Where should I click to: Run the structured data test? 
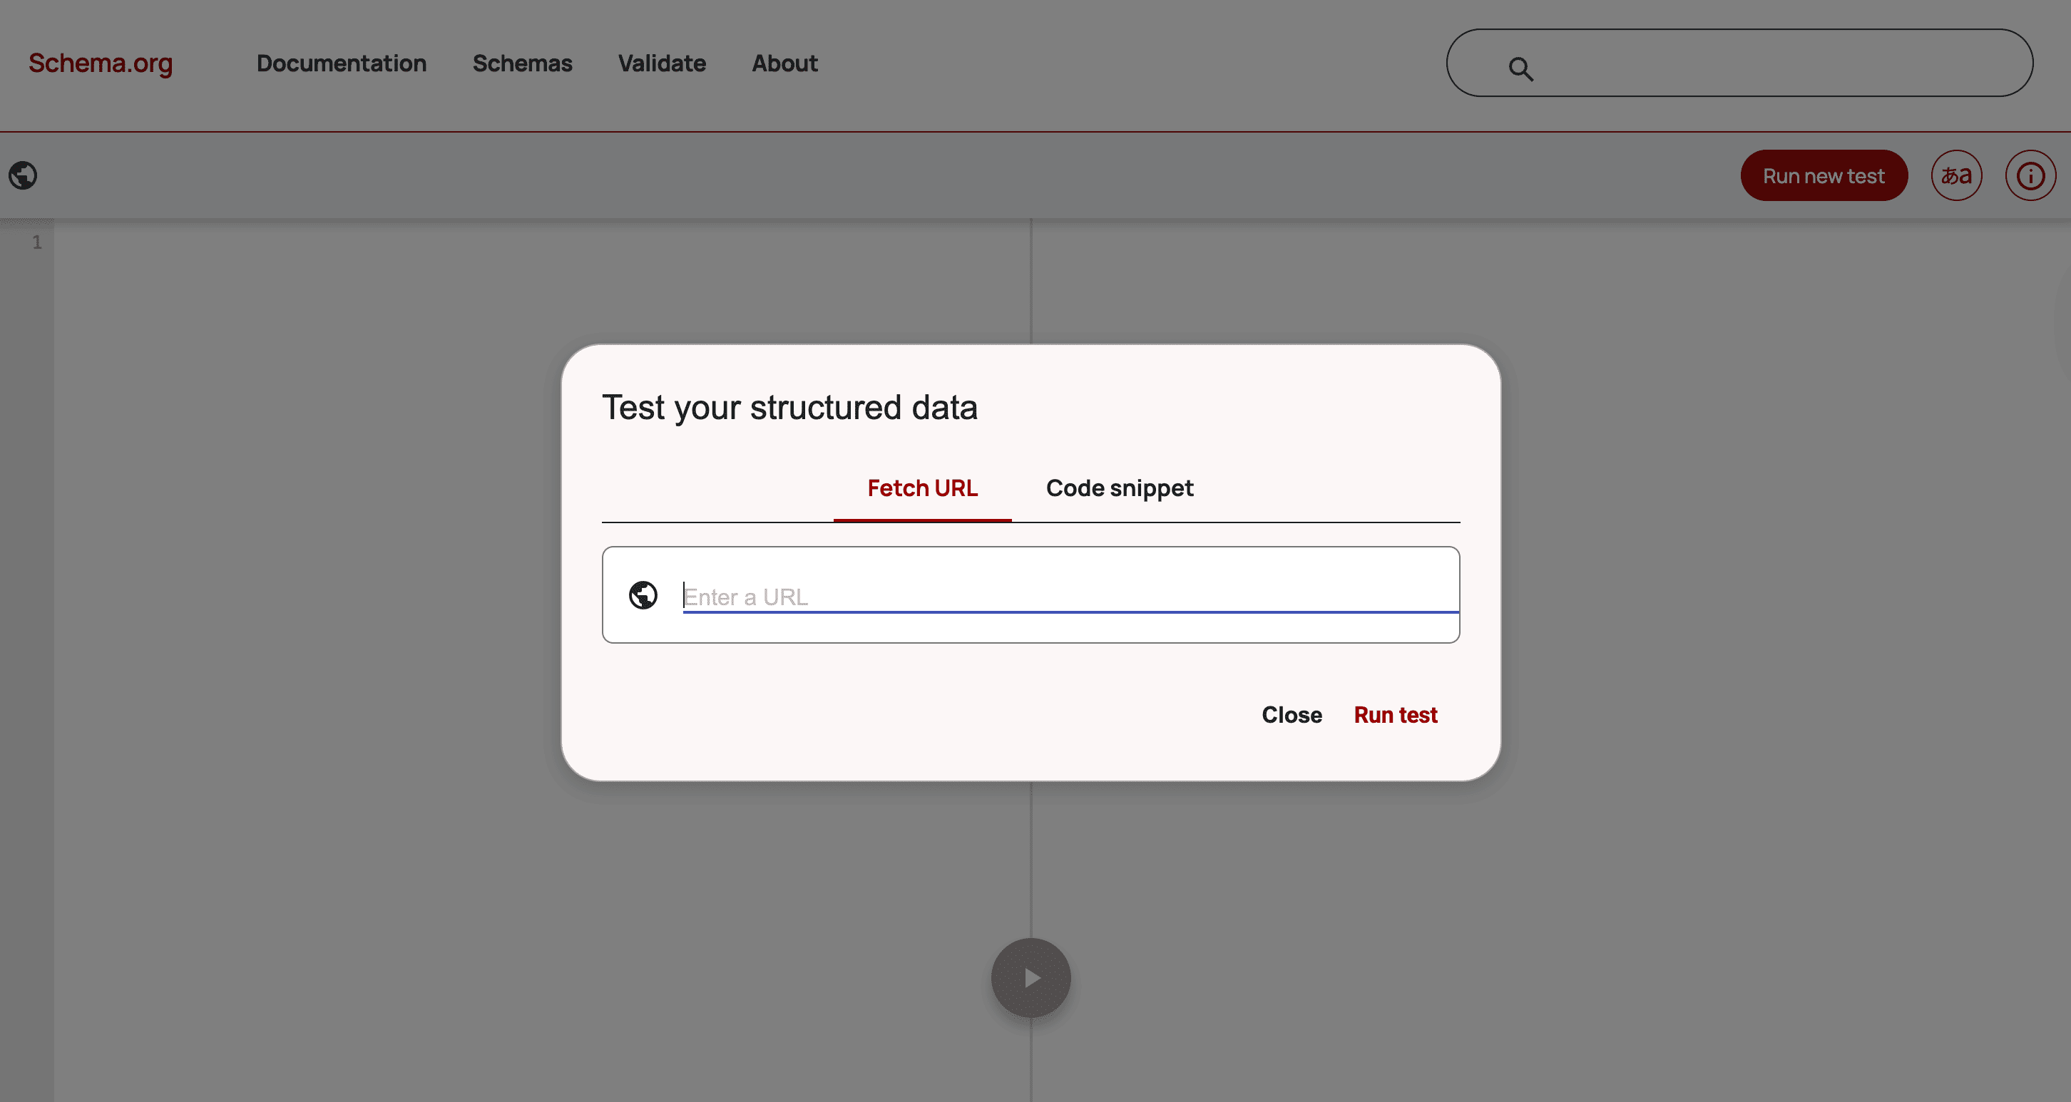click(1395, 714)
